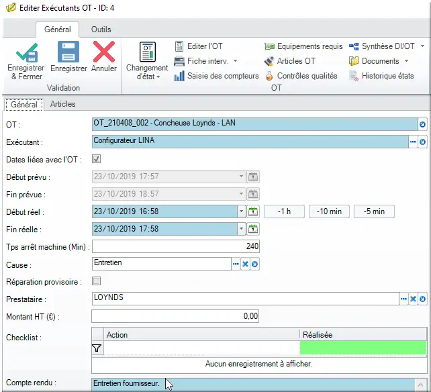
Task: Sort by Réalisée column header
Action: click(x=363, y=334)
